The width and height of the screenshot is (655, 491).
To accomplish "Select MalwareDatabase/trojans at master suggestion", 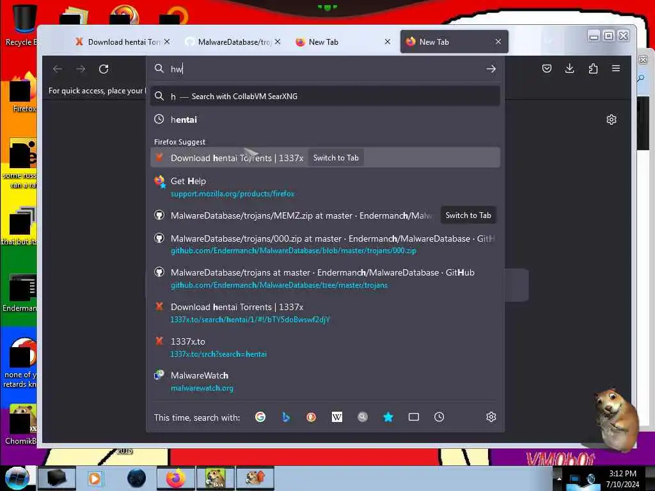I will pos(322,272).
